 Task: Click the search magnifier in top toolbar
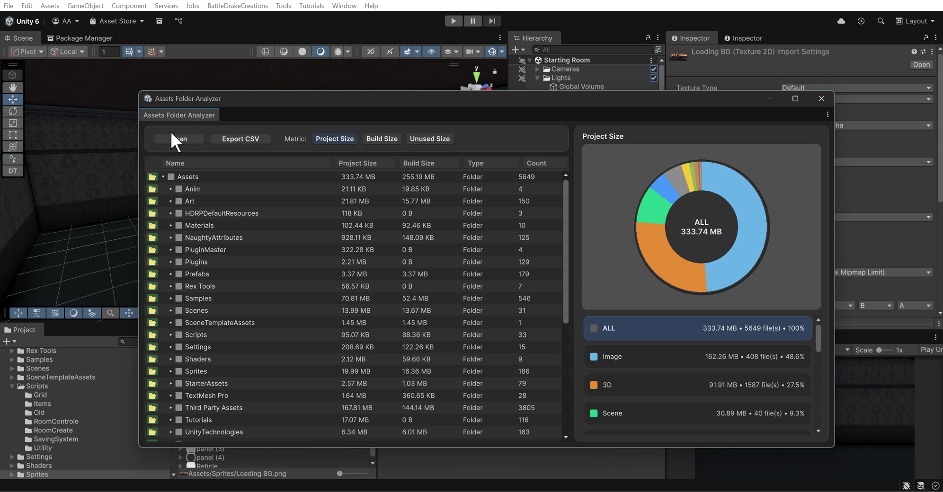(881, 21)
